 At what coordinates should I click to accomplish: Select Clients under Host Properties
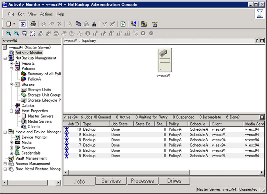point(34,126)
